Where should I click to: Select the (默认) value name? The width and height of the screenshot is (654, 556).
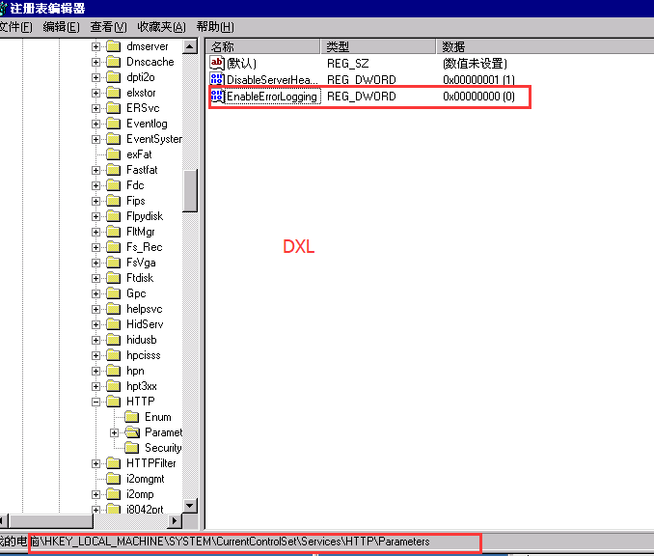click(x=241, y=64)
